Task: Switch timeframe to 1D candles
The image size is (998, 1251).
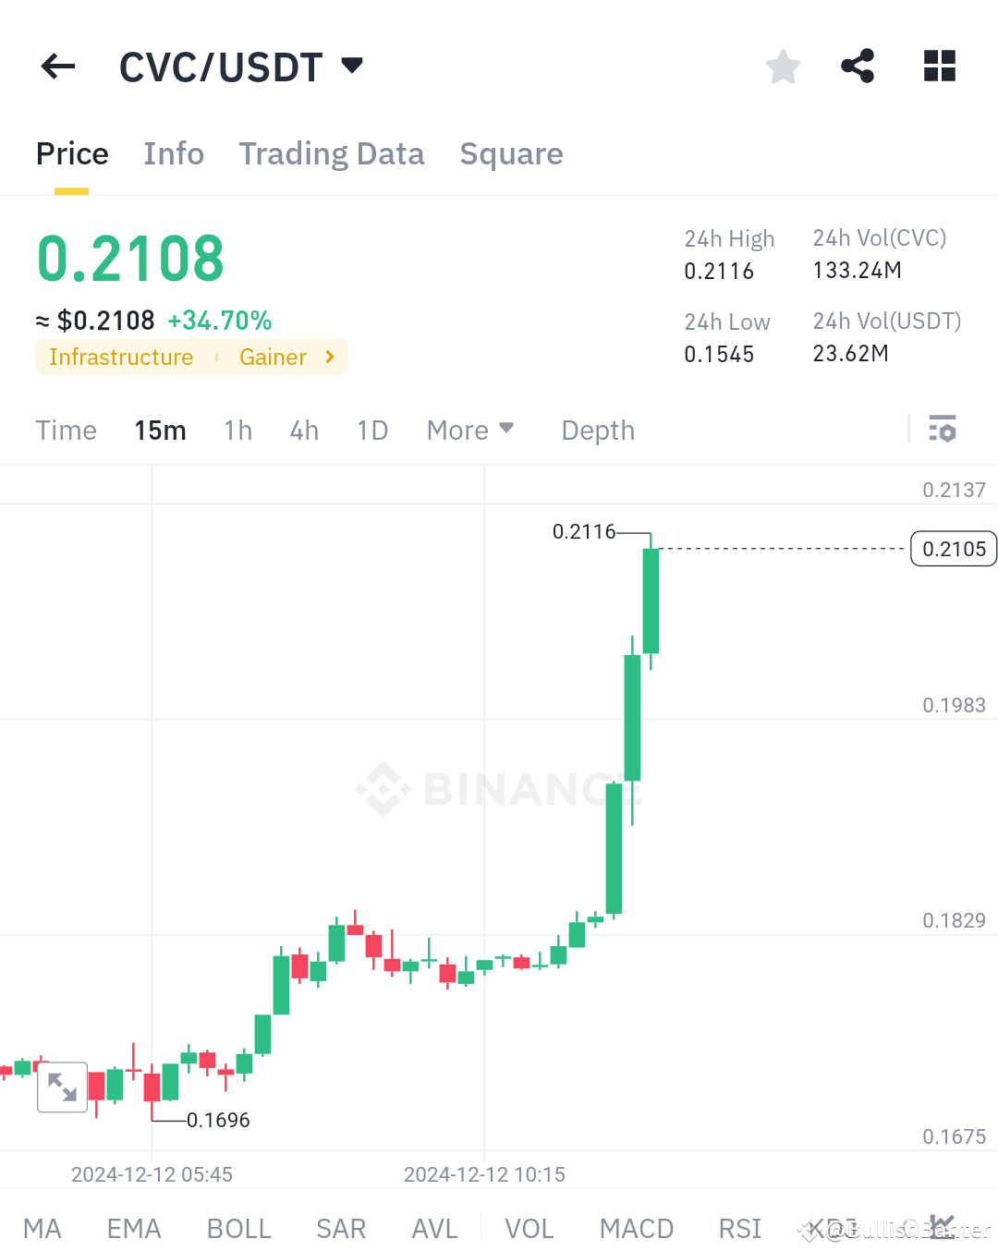Action: tap(372, 430)
